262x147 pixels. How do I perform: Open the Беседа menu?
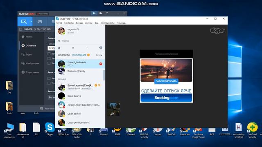coord(79,23)
